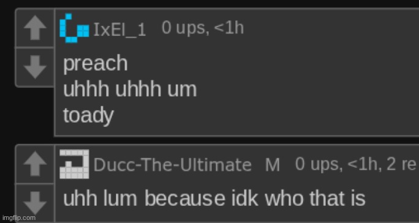Open IxEl_1's blue pixel avatar
This screenshot has height=223, width=419.
click(74, 28)
